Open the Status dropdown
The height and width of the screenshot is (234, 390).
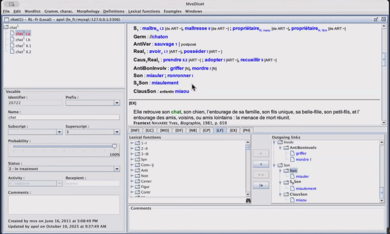[x=117, y=169]
